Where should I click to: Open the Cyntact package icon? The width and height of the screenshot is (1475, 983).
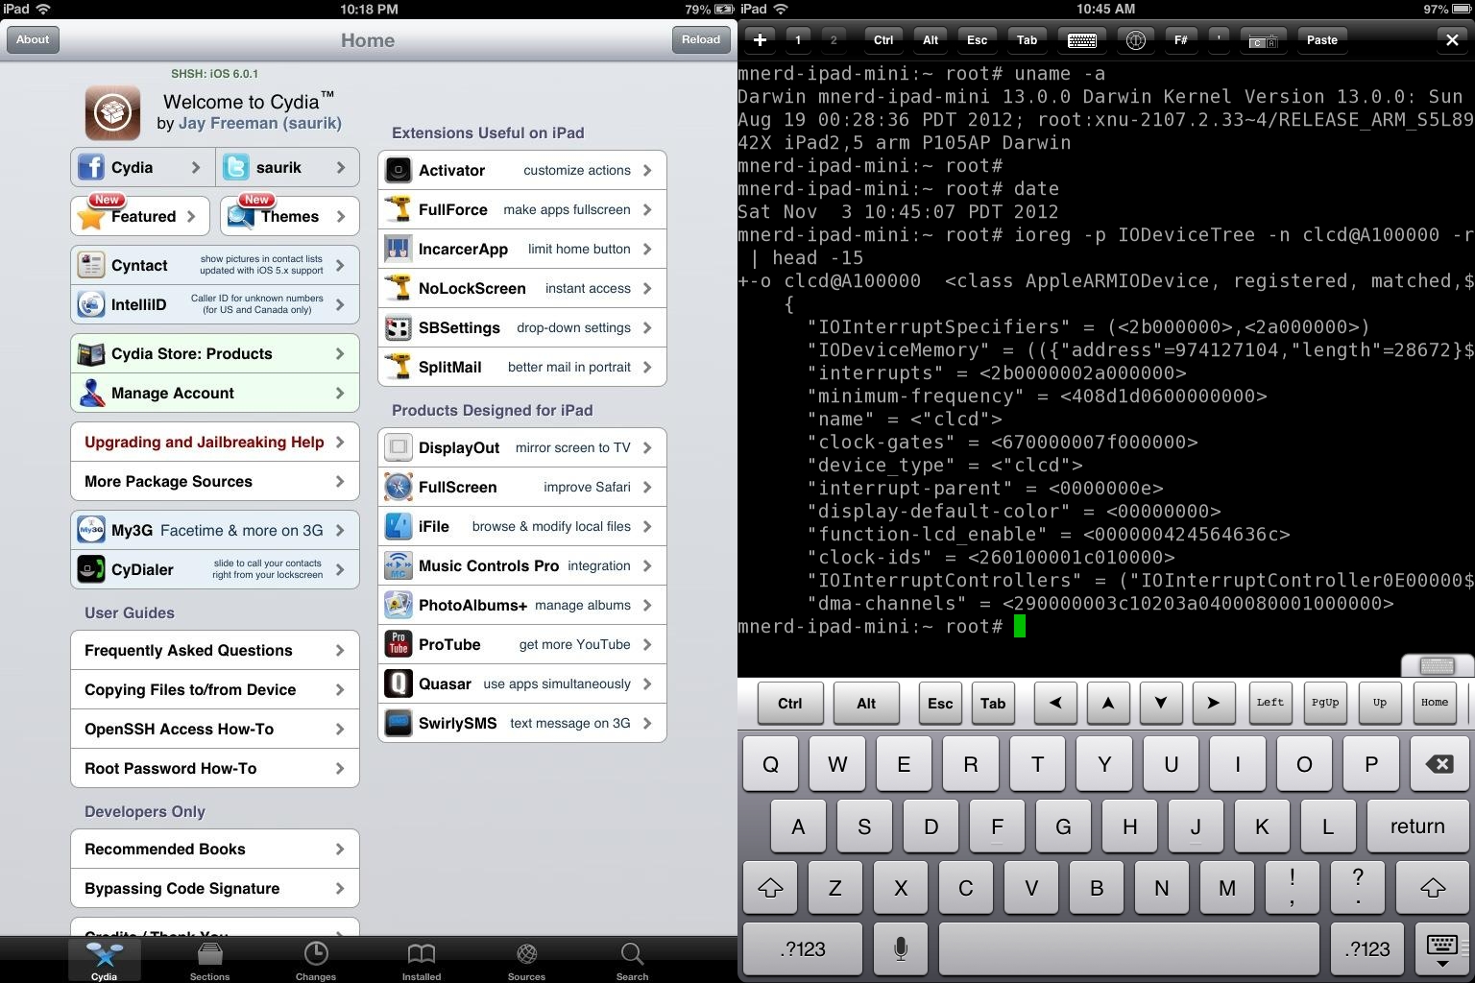91,265
